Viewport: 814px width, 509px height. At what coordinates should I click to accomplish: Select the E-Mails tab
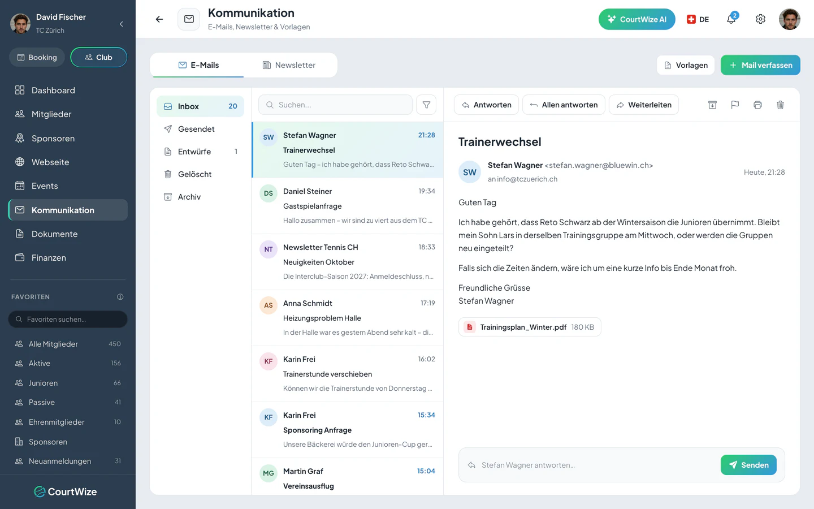198,65
